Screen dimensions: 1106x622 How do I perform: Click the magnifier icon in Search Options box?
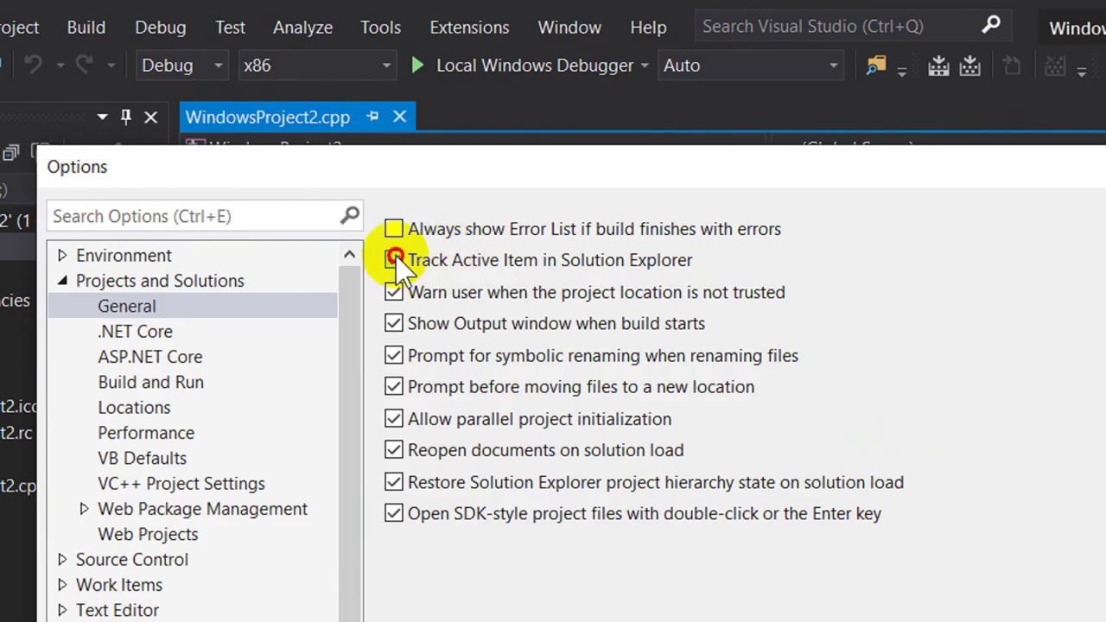coord(350,216)
